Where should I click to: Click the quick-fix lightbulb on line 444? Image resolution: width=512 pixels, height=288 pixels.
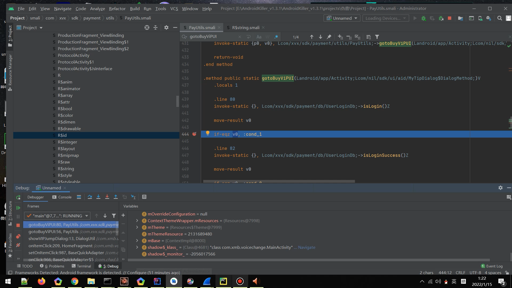207,133
